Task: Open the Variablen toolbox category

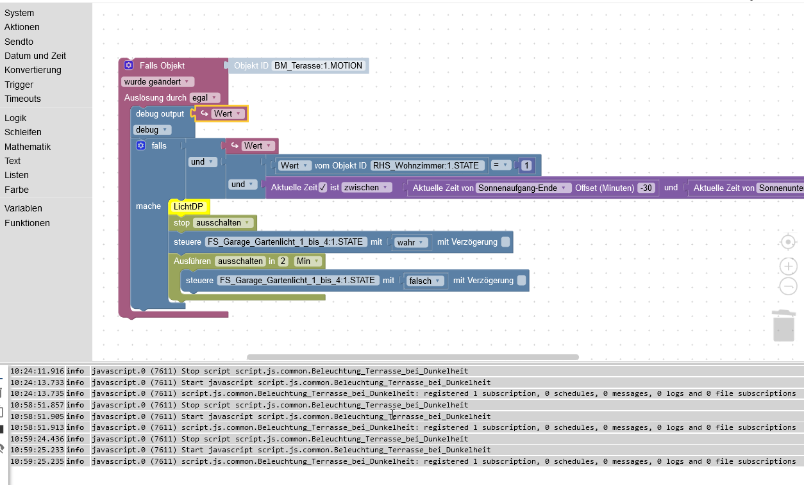Action: coord(23,208)
